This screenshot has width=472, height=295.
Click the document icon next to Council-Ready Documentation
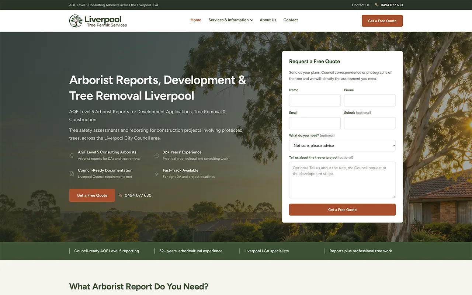pos(72,174)
